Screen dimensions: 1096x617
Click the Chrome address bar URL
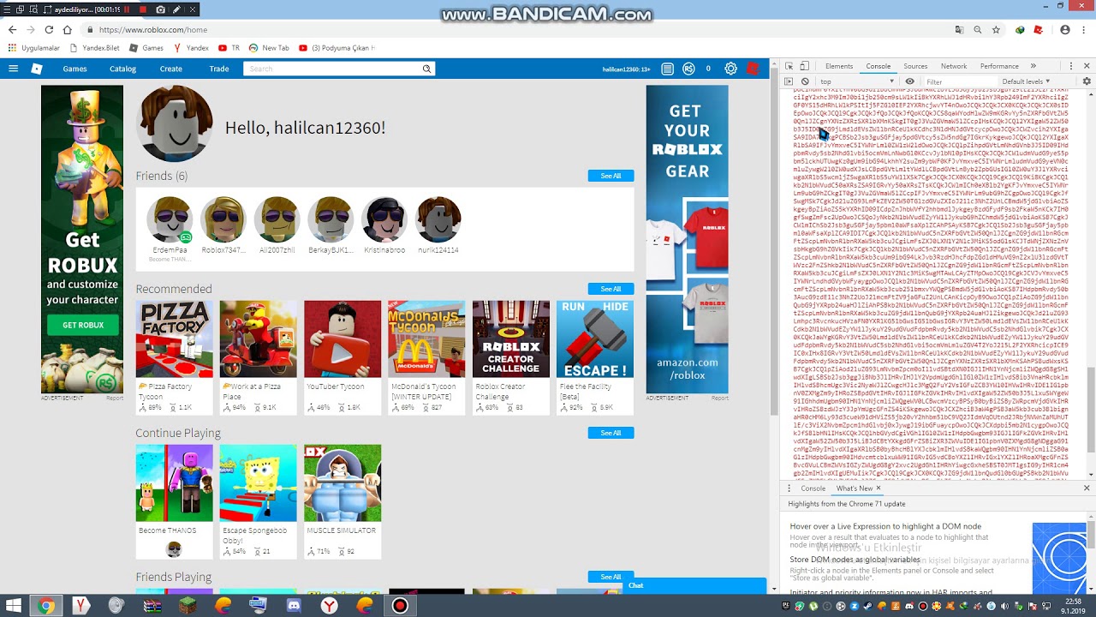click(x=152, y=29)
